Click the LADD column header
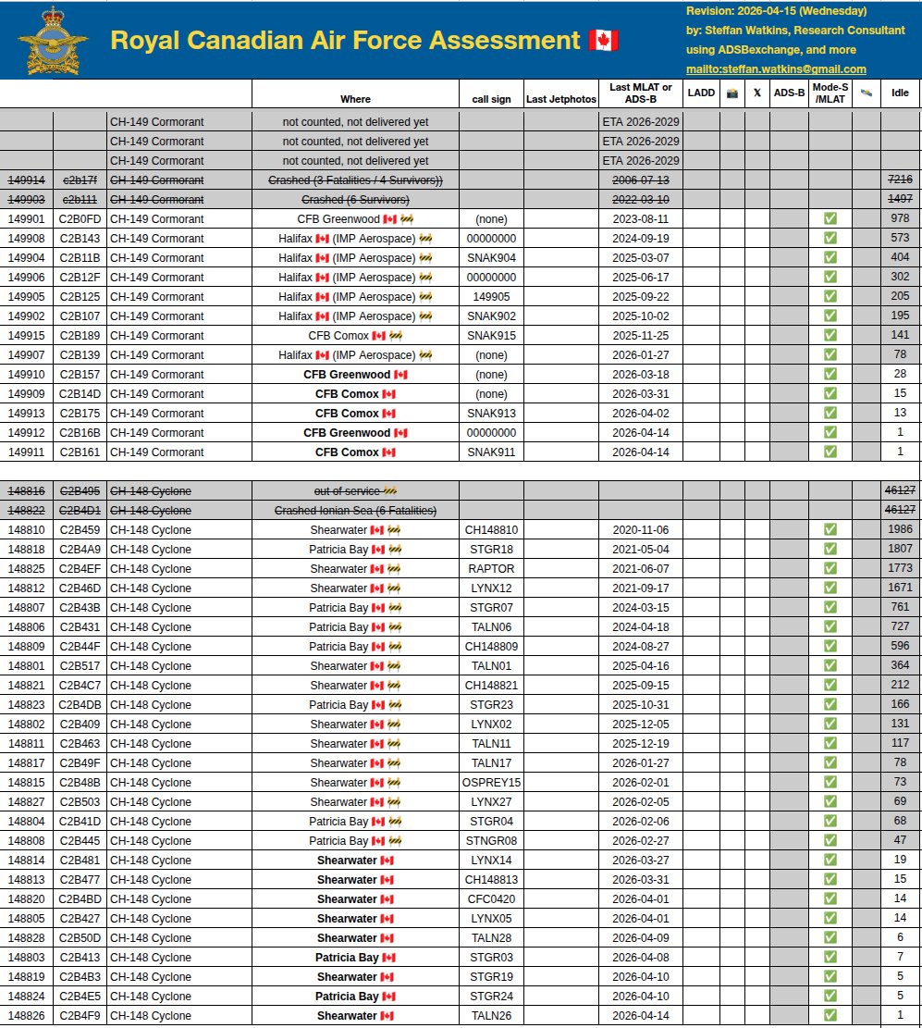Screen dimensions: 922x1028 [x=701, y=93]
